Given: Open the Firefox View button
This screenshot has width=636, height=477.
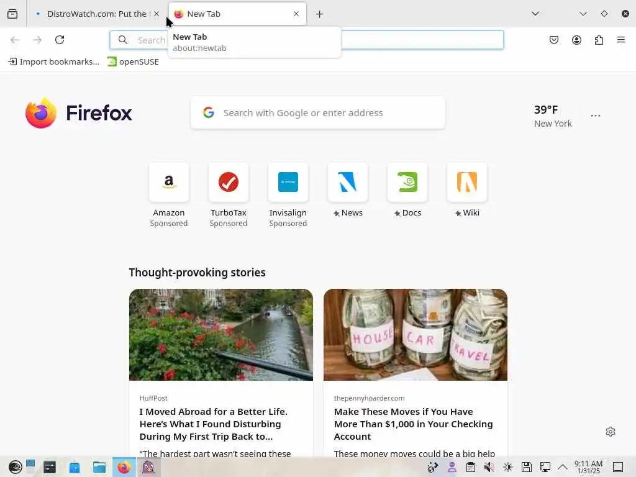Looking at the screenshot, I should (12, 14).
